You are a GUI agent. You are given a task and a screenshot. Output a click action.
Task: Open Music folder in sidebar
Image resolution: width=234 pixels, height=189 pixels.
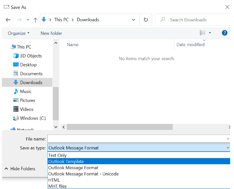pyautogui.click(x=26, y=91)
